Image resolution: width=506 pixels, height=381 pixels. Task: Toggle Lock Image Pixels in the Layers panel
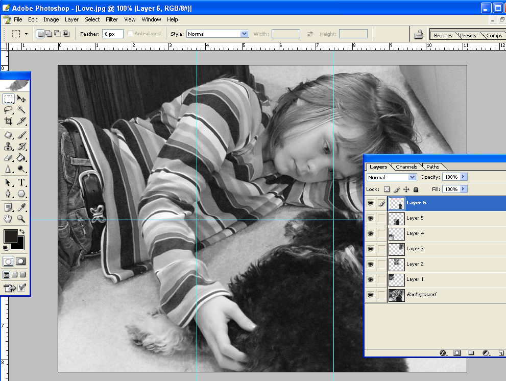(397, 189)
